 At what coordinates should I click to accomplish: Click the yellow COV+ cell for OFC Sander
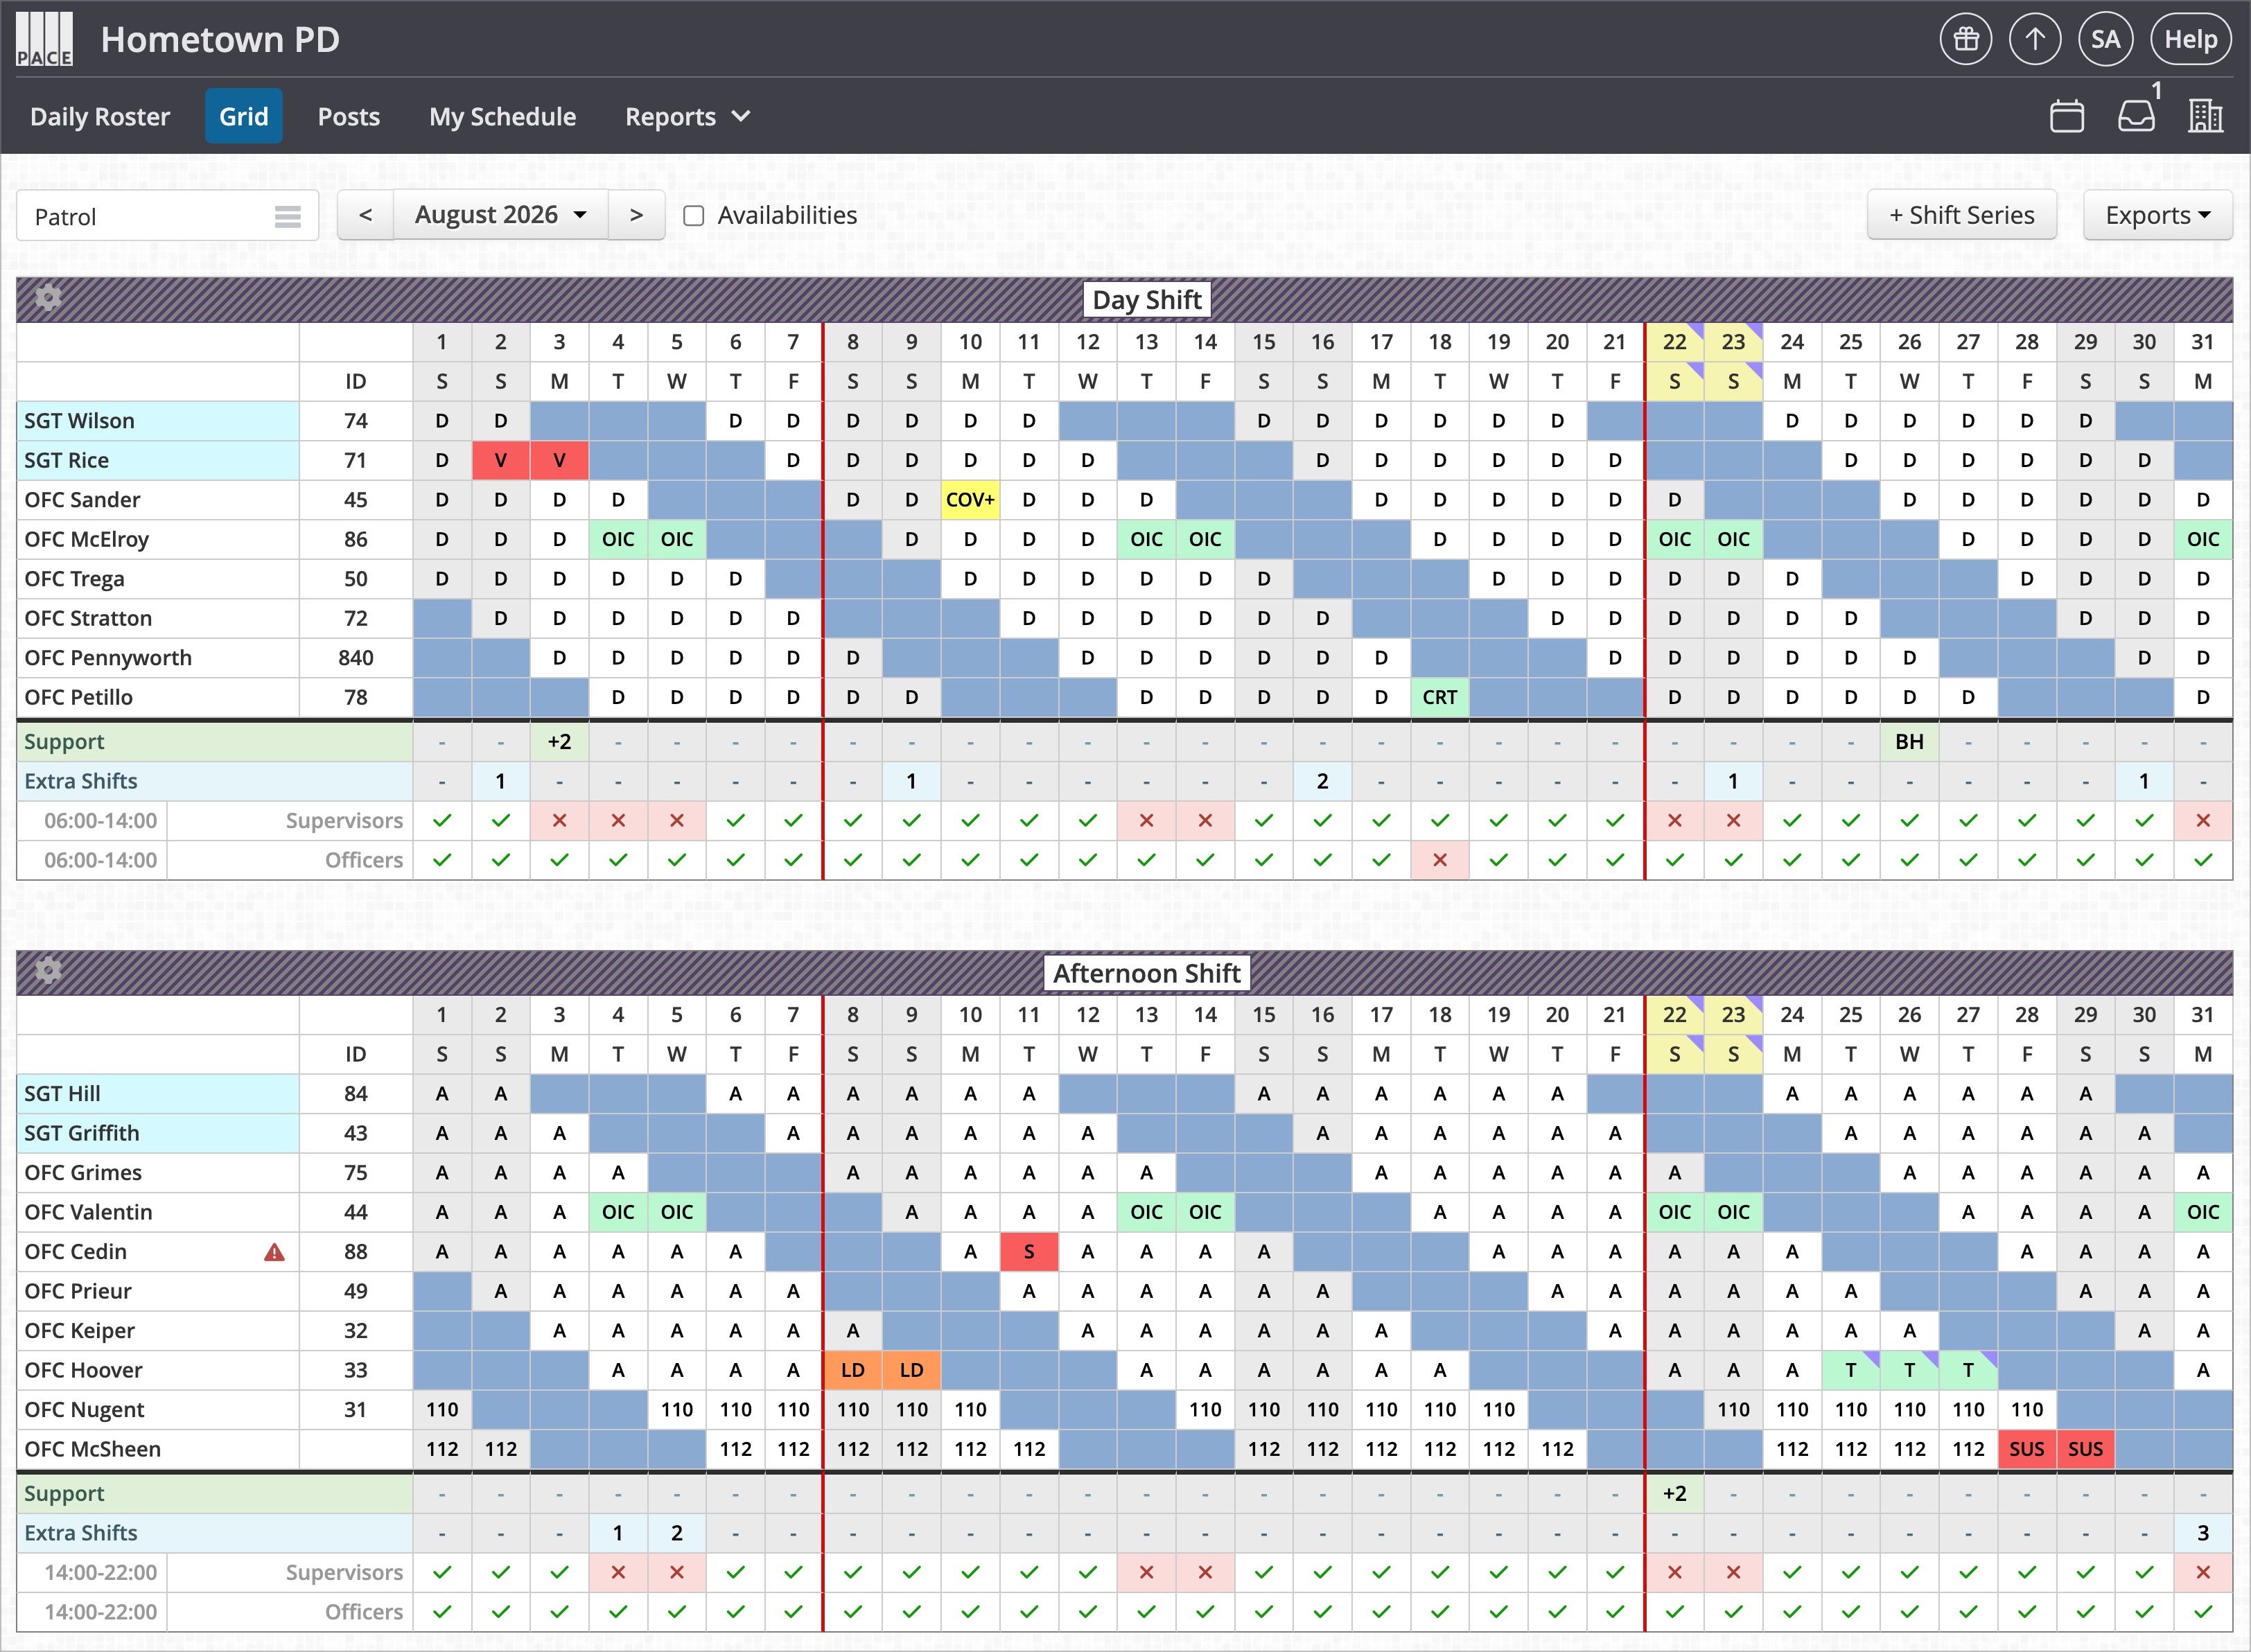click(970, 500)
